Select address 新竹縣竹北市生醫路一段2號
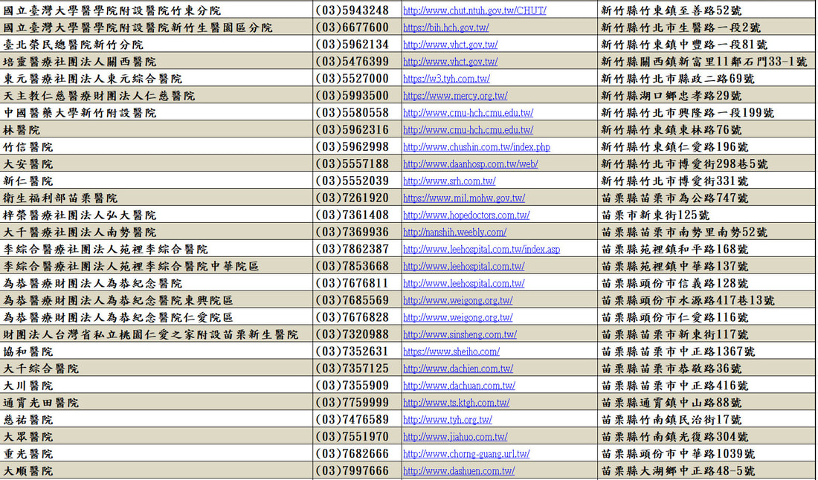 tap(680, 27)
